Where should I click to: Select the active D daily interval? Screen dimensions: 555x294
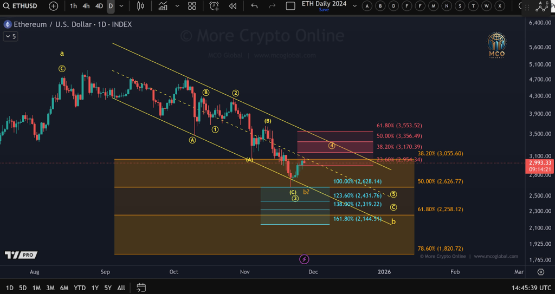[111, 5]
